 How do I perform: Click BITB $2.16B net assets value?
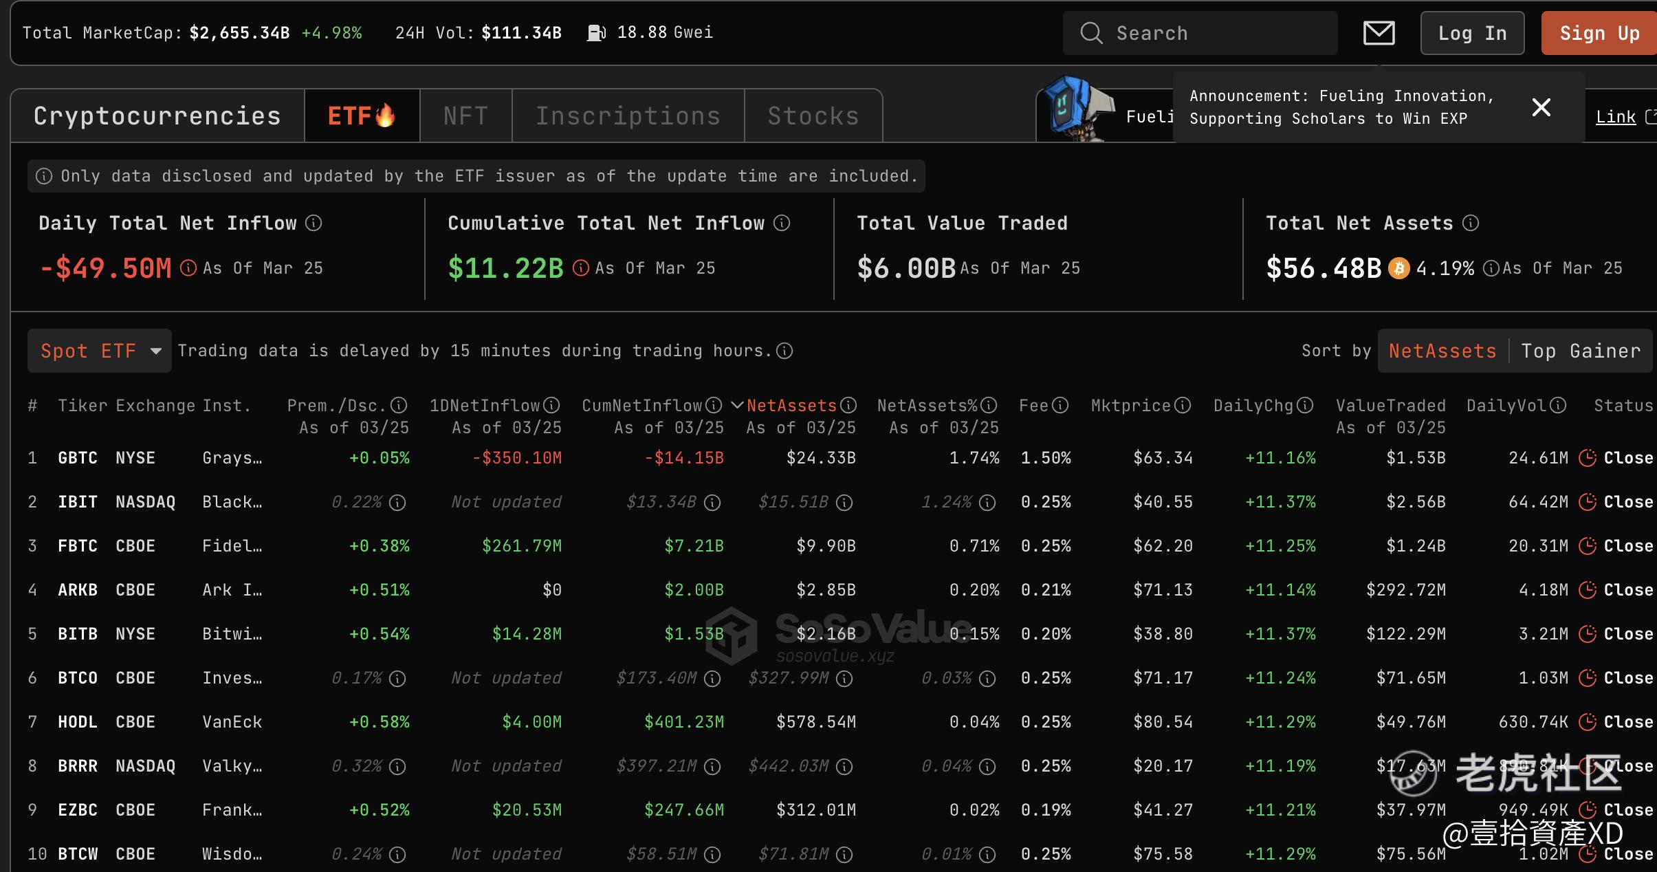tap(826, 634)
